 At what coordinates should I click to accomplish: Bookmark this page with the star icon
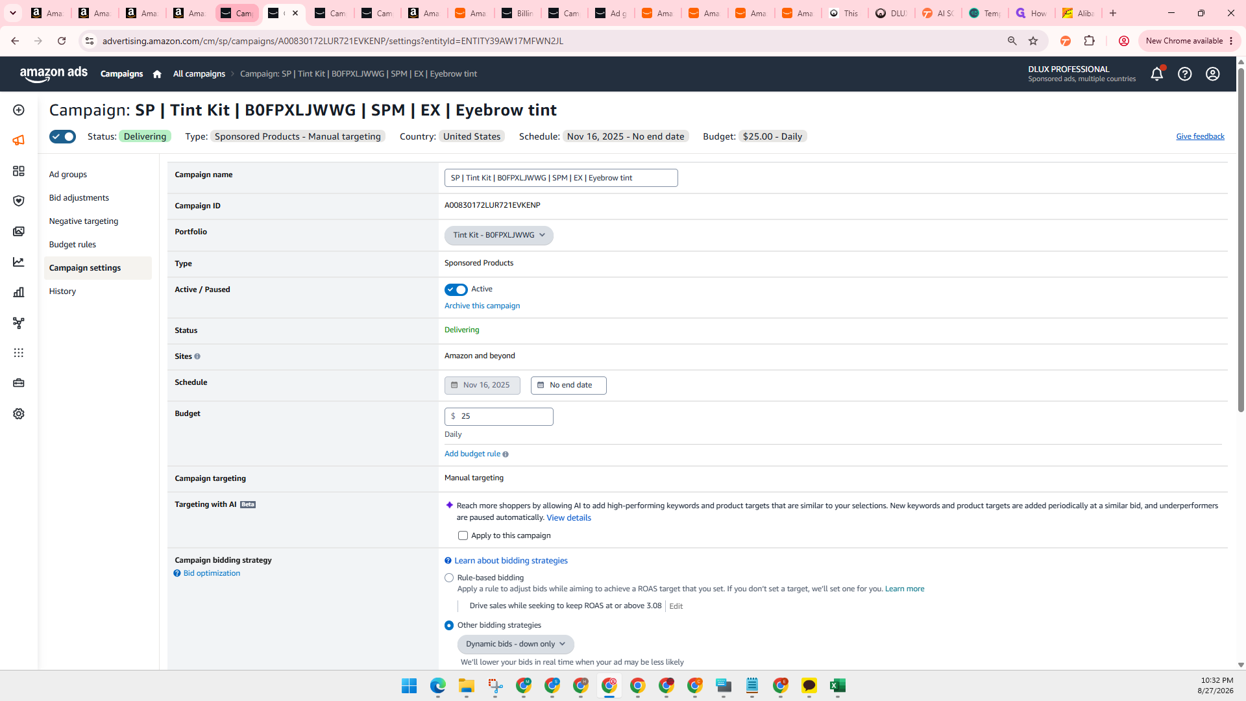[1033, 41]
